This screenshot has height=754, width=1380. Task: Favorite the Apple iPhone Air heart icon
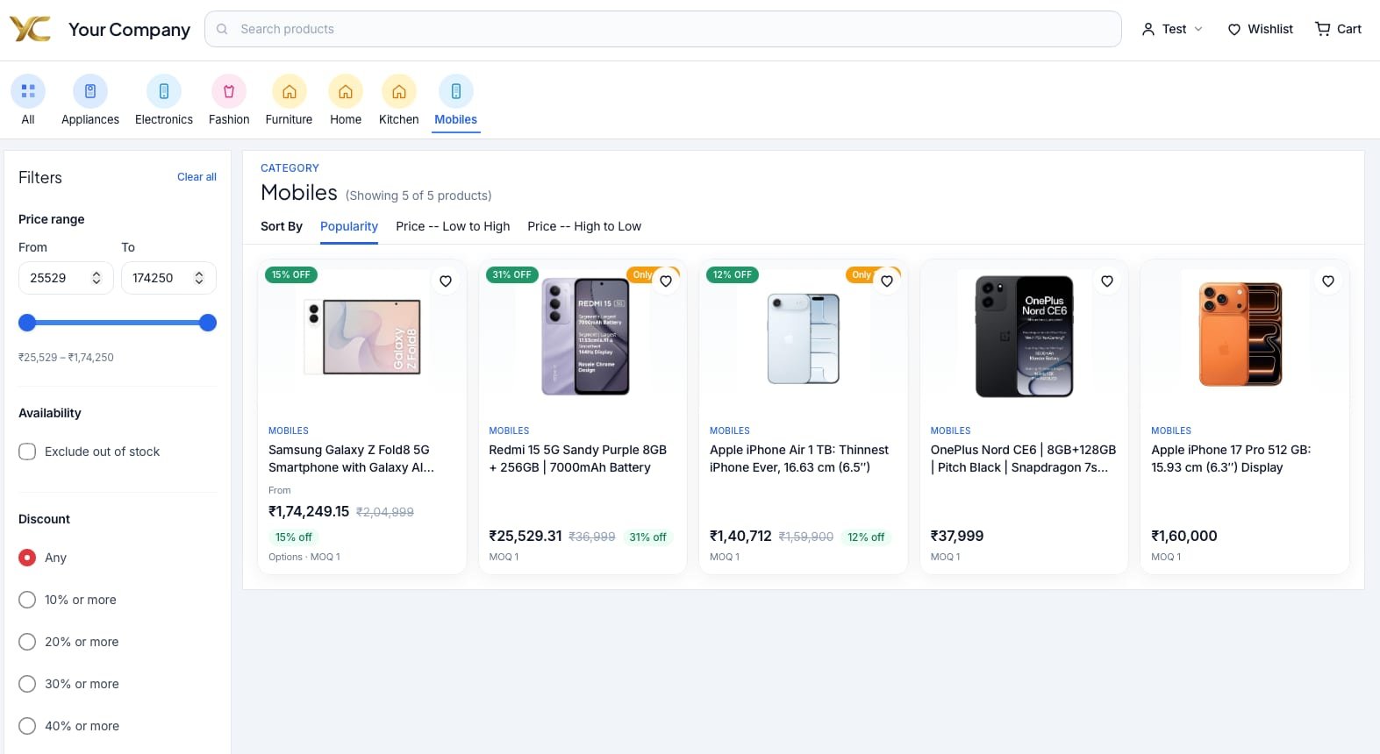(887, 281)
